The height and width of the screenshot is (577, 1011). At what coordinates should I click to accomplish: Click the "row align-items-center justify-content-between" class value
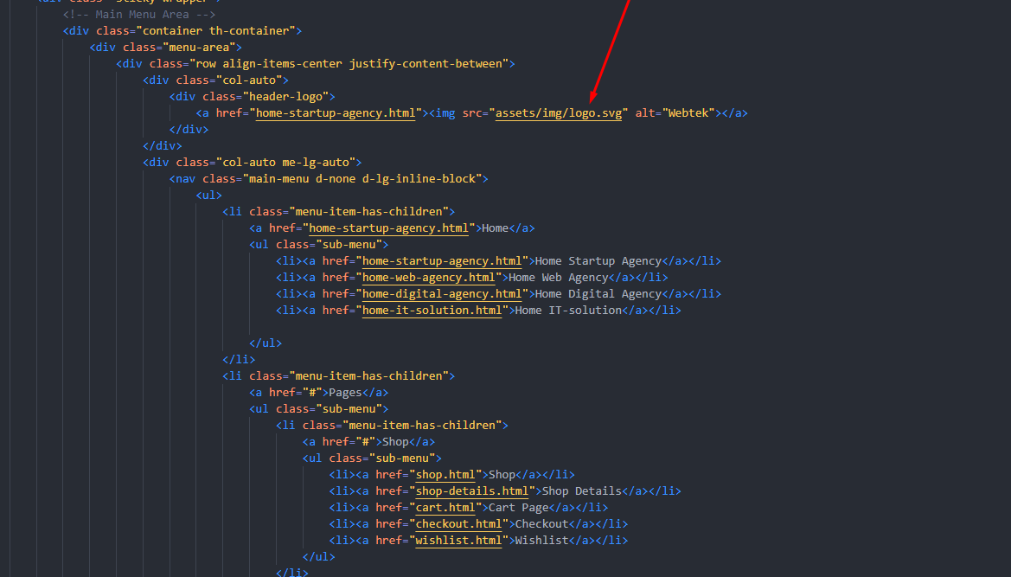tap(353, 64)
